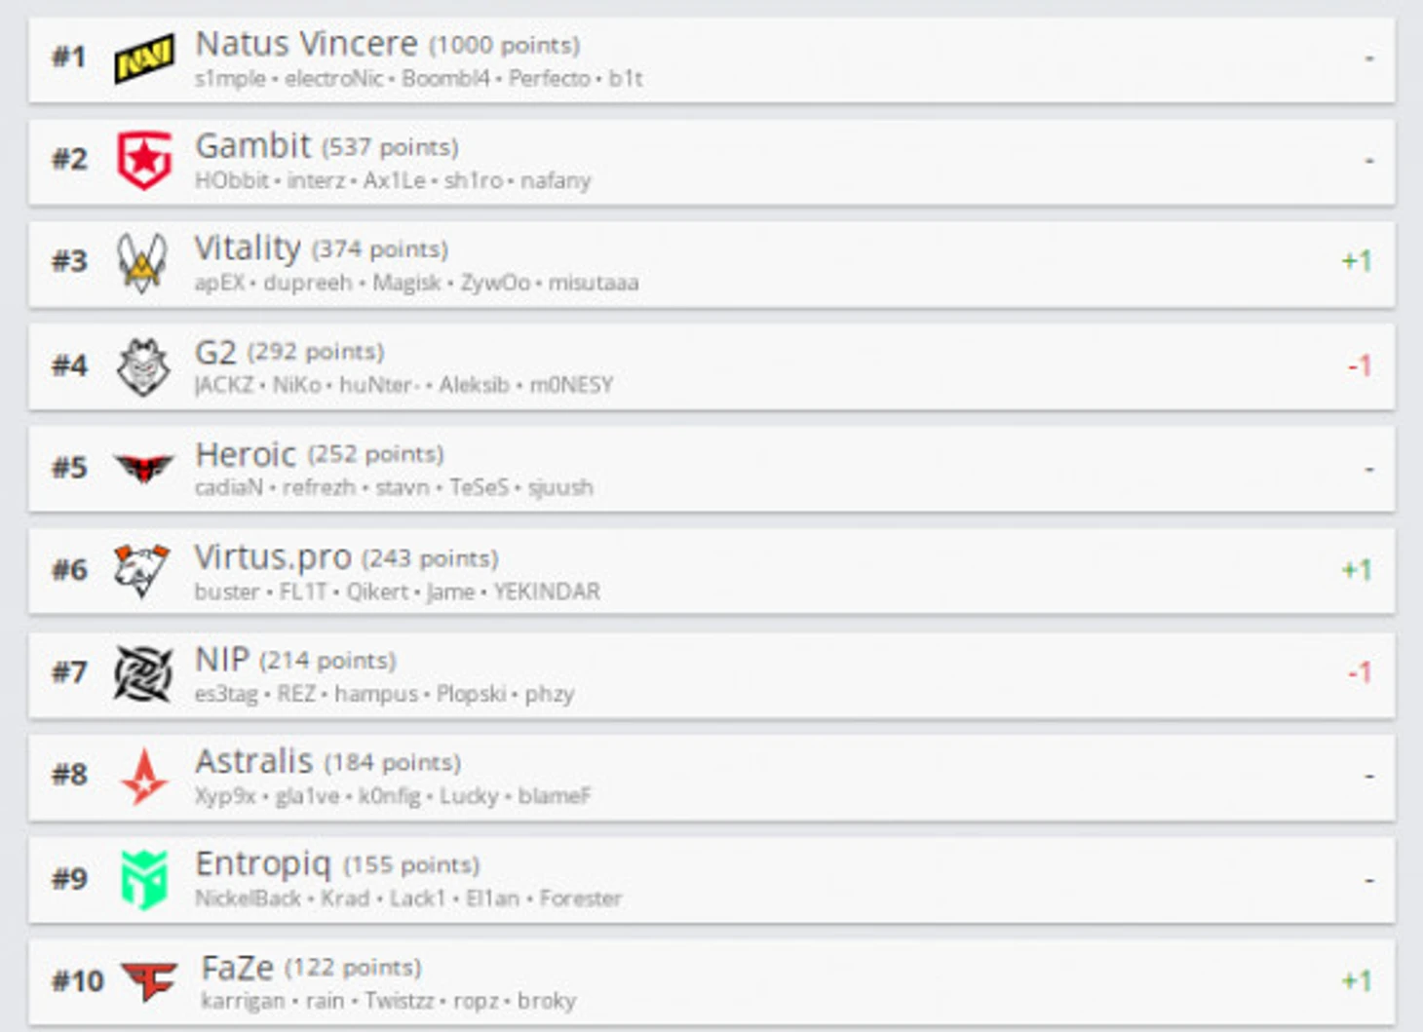
Task: Click the Gambit red star logo
Action: click(x=144, y=160)
